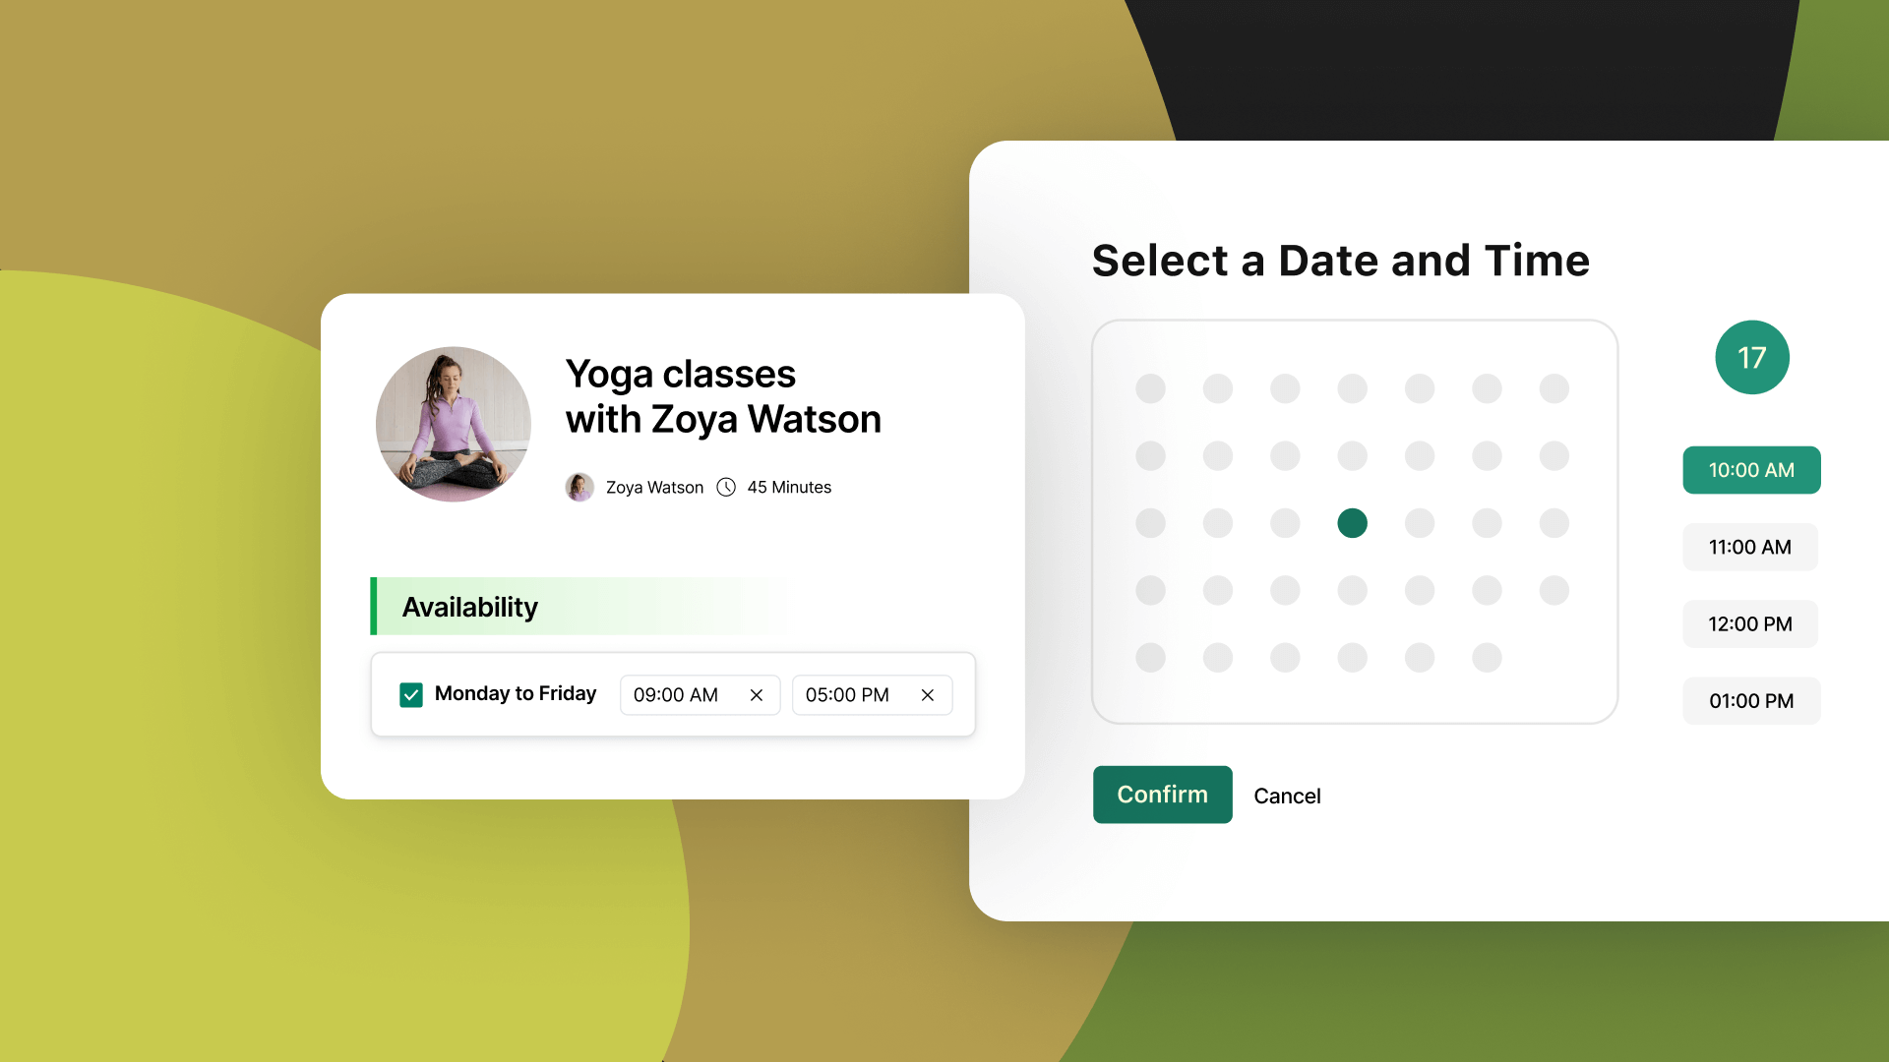Click the 01:00 PM available time option
The image size is (1889, 1062).
pyautogui.click(x=1750, y=700)
